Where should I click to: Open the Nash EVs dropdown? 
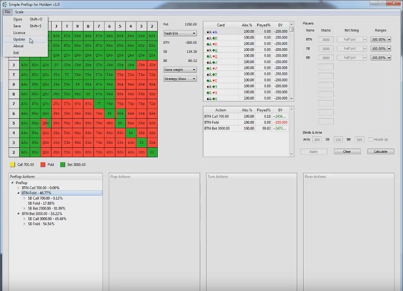tap(180, 33)
